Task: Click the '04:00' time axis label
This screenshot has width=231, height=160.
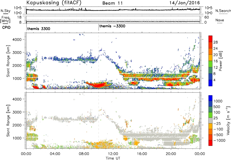Action: 55,154
